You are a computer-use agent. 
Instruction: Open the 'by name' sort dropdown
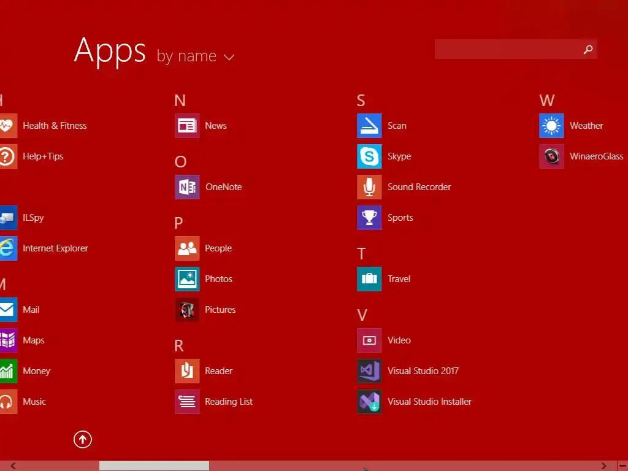pos(195,56)
